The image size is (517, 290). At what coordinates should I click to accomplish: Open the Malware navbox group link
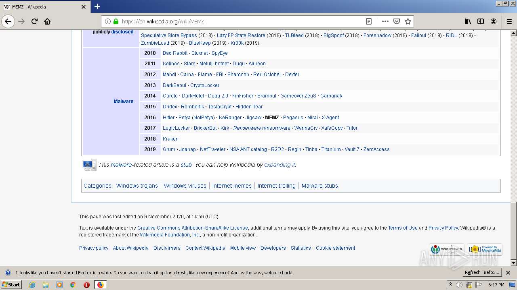pyautogui.click(x=123, y=101)
